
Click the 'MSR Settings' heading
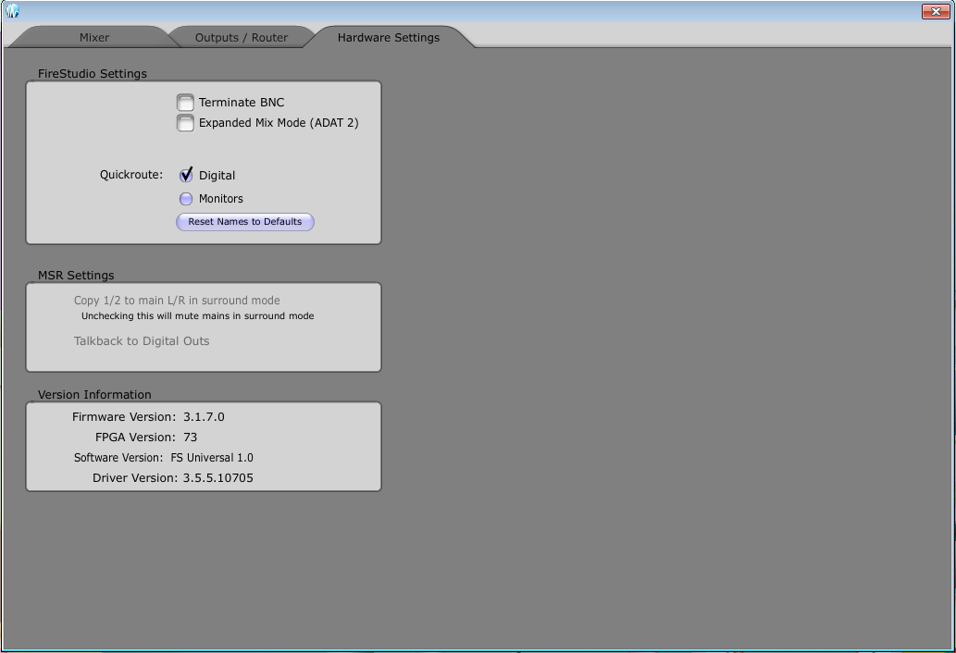(x=76, y=276)
